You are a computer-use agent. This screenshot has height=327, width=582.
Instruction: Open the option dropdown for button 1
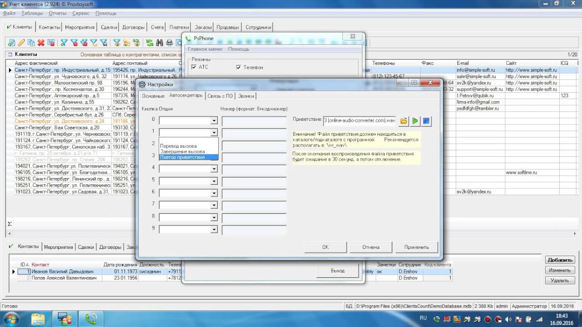click(214, 133)
